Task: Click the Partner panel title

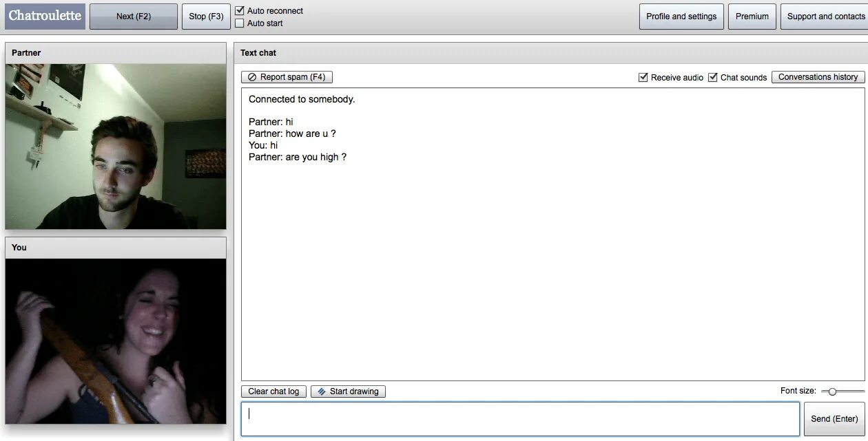Action: (26, 53)
